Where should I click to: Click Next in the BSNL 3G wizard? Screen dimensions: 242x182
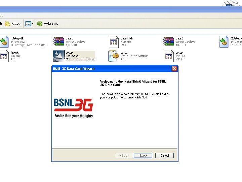click(x=143, y=155)
